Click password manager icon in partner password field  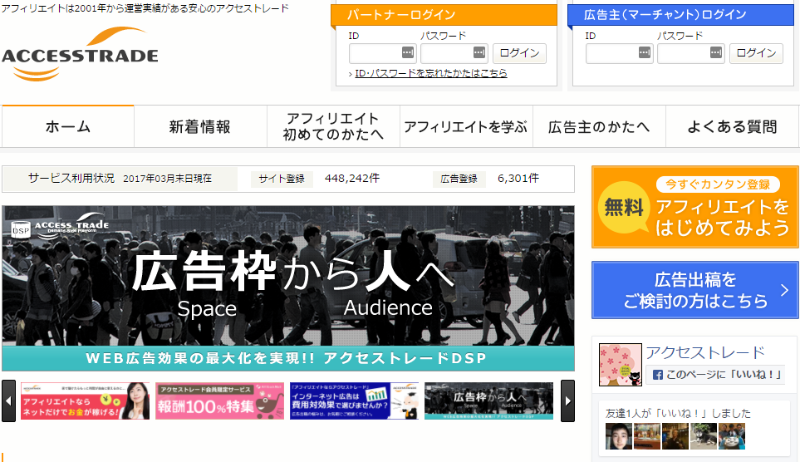point(479,52)
